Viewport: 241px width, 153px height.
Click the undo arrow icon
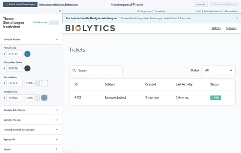51,22
